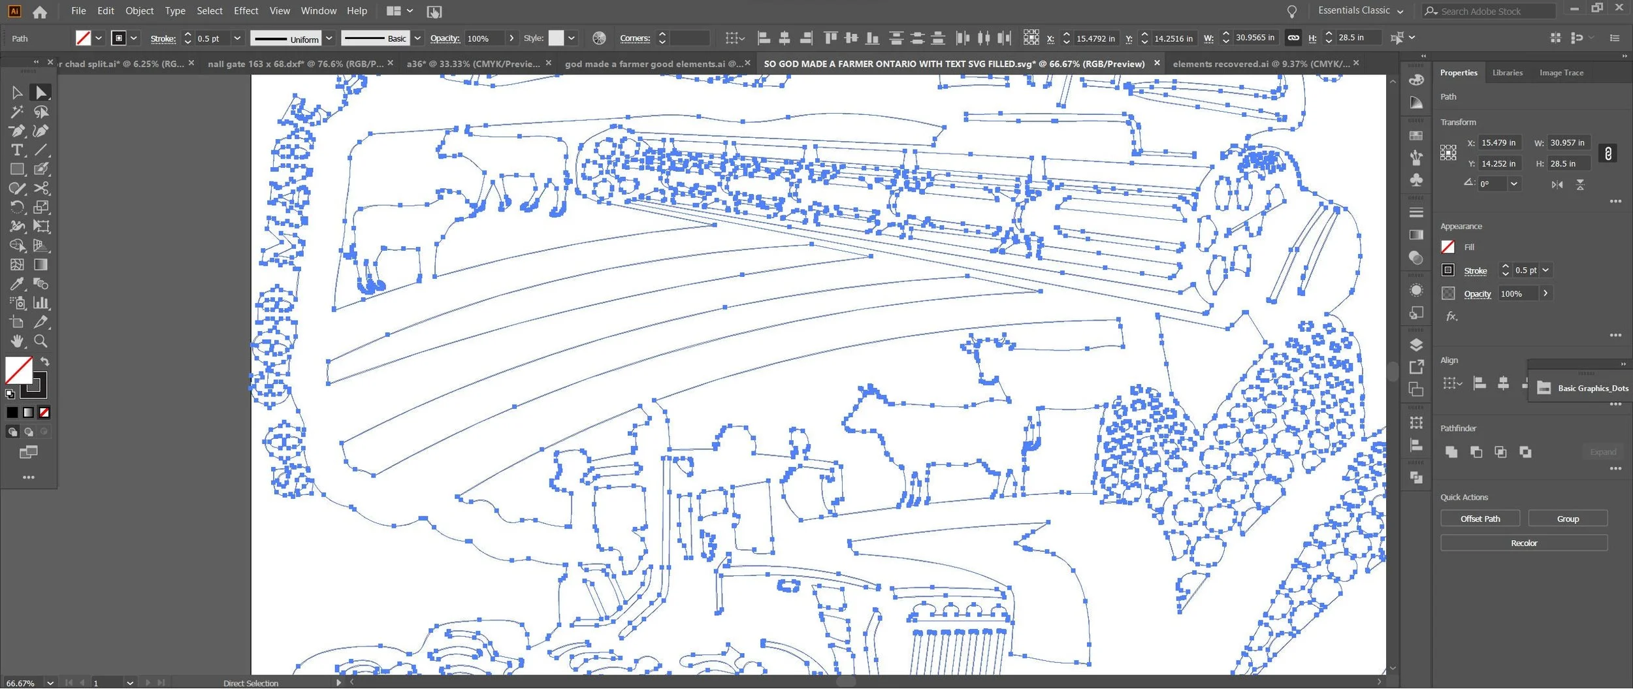This screenshot has width=1633, height=689.
Task: Open the Swatches panel icon
Action: click(x=1416, y=136)
